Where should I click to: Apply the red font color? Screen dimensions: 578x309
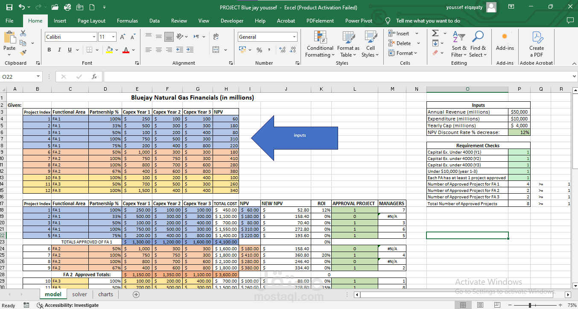pos(126,50)
